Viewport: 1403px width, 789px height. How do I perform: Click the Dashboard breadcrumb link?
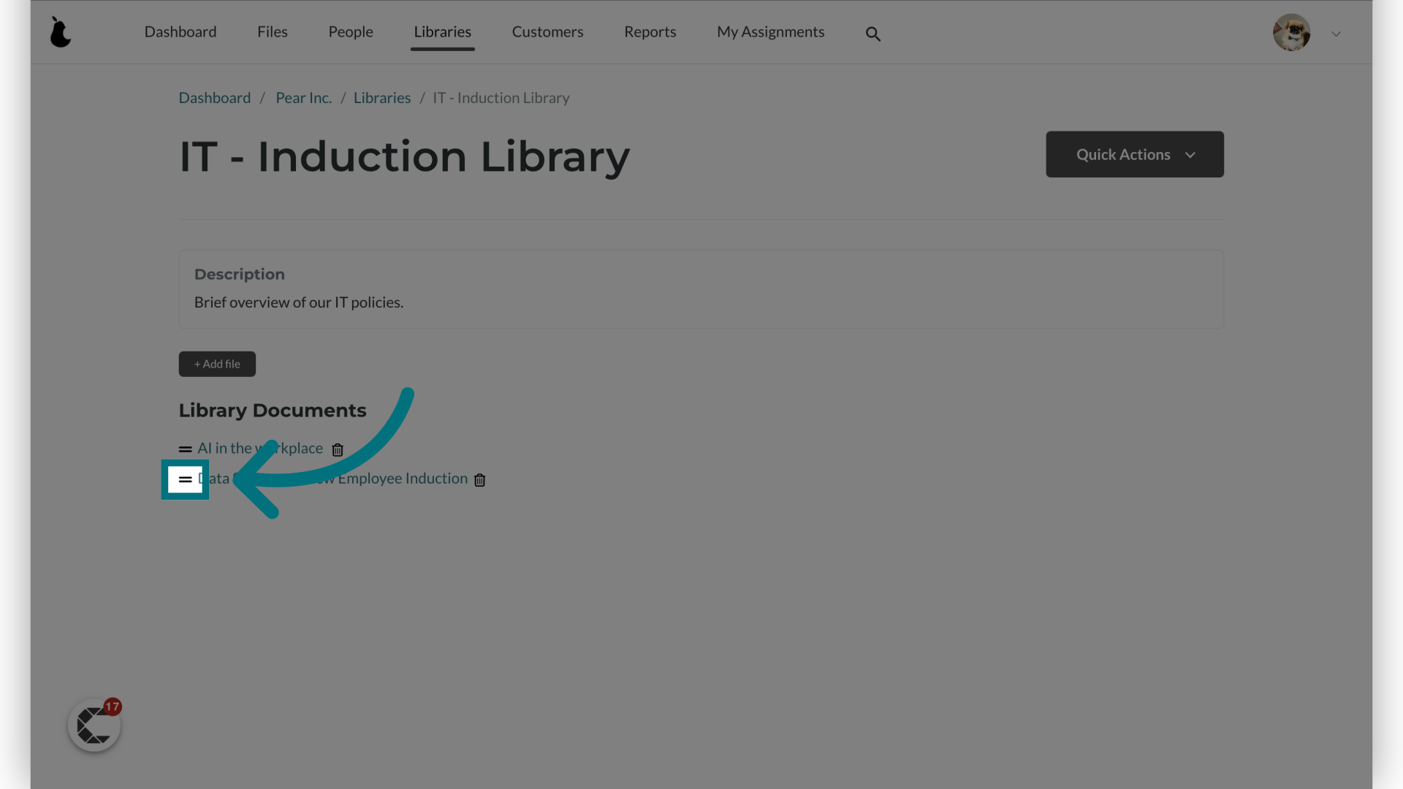tap(215, 99)
